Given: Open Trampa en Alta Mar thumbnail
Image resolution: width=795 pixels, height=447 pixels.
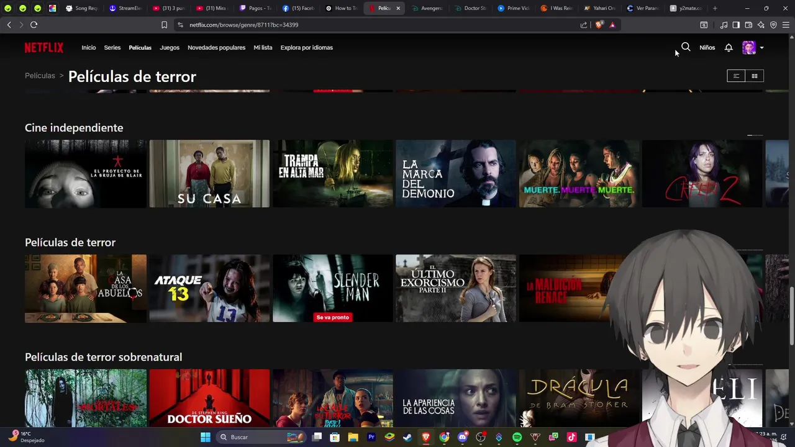Looking at the screenshot, I should [333, 174].
